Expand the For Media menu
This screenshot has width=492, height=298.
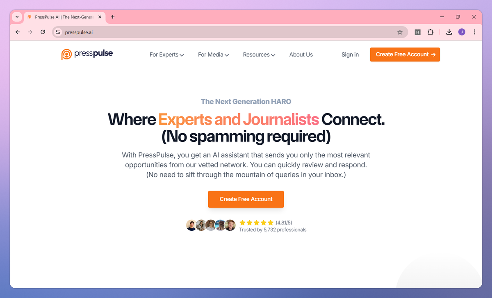(213, 55)
